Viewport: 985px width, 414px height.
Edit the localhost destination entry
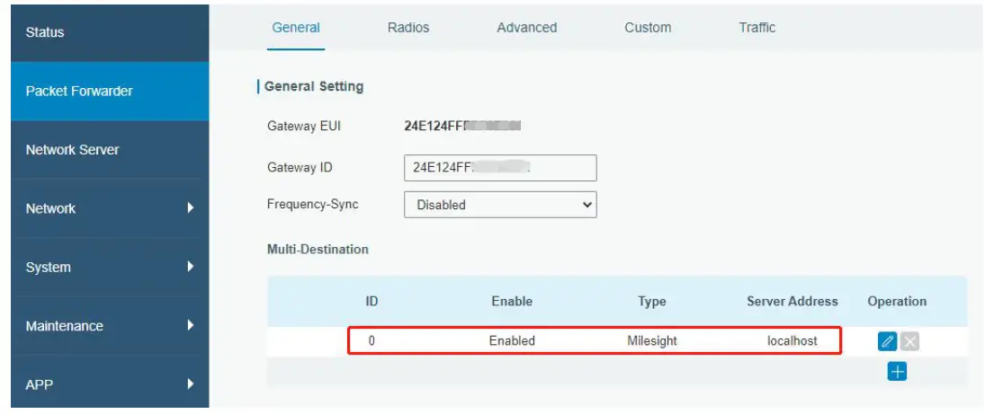(x=887, y=341)
